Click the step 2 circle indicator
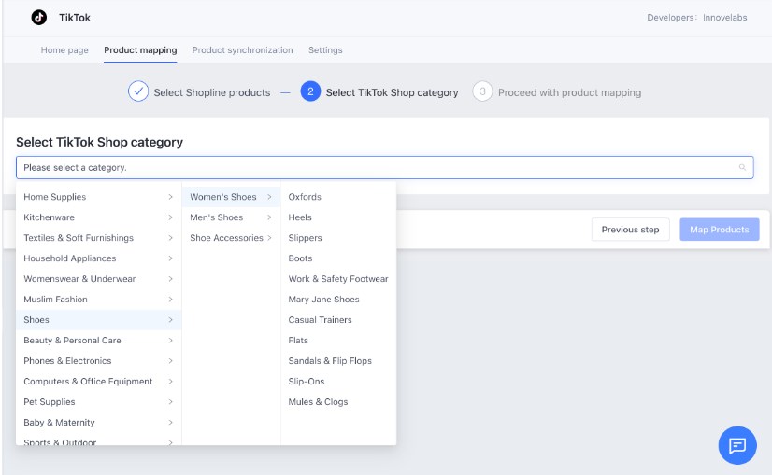Image resolution: width=772 pixels, height=475 pixels. (310, 91)
